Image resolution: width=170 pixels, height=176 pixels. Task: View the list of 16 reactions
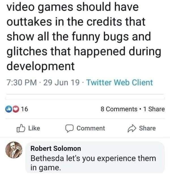point(24,109)
